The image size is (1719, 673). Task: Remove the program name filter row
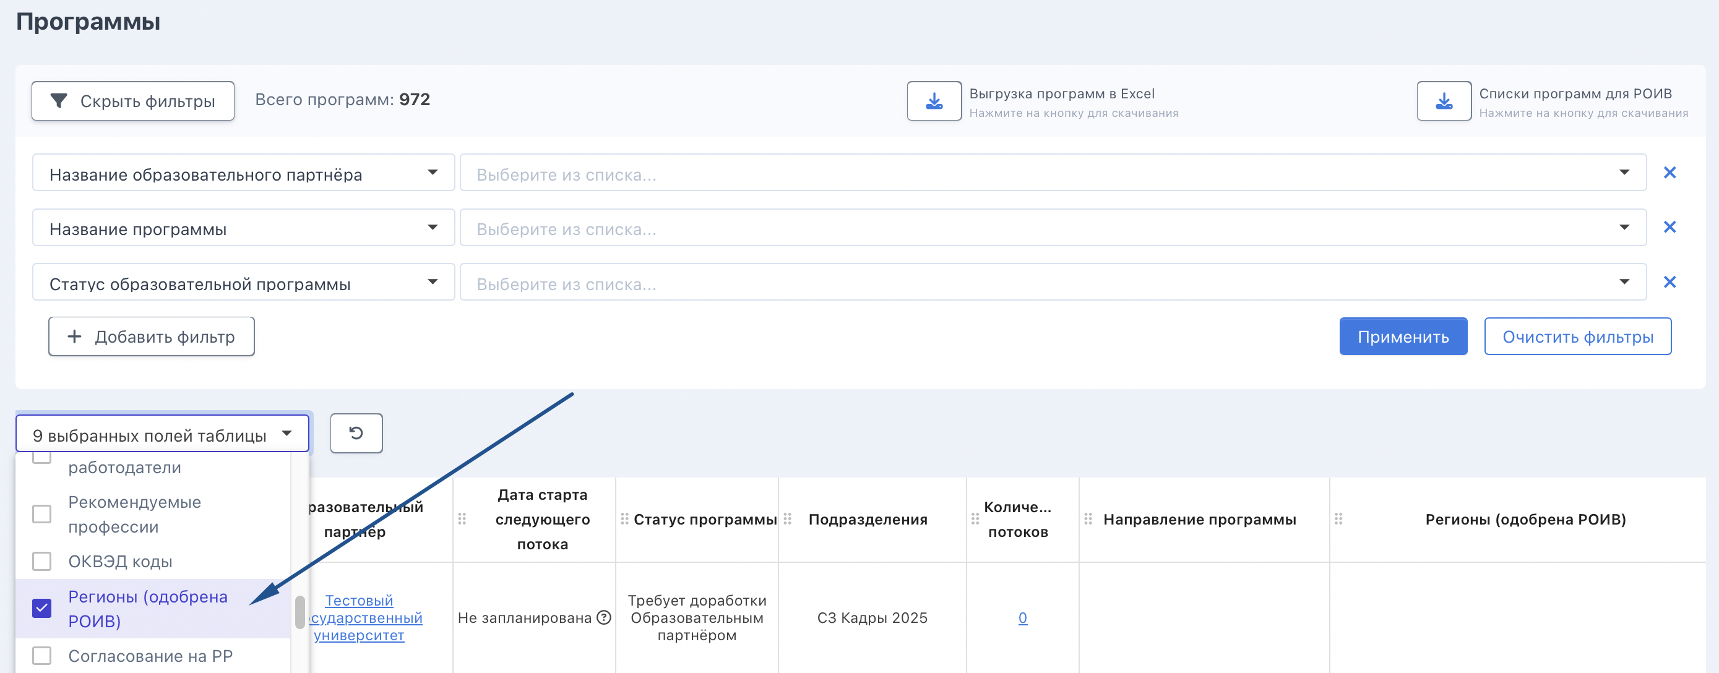1669,228
